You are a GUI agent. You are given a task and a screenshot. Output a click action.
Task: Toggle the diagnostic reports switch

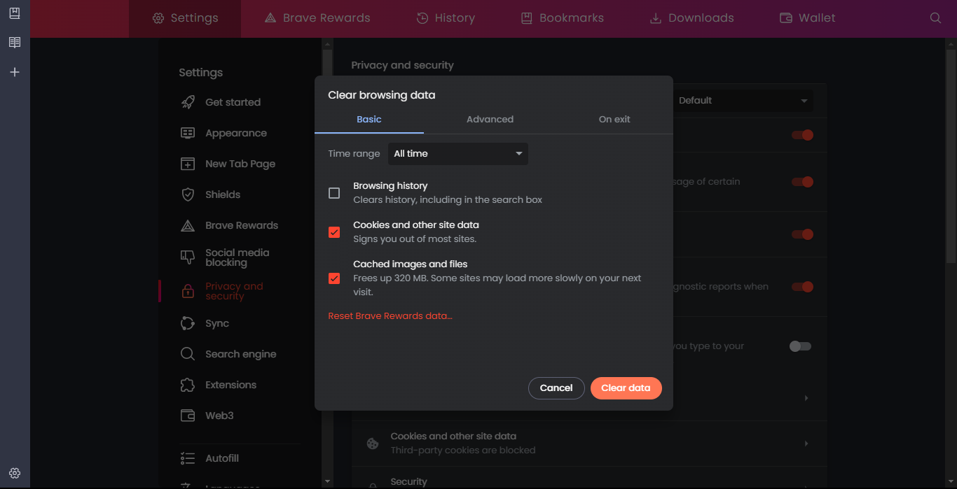[x=802, y=287]
